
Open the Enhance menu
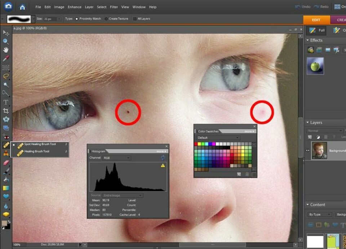point(74,7)
